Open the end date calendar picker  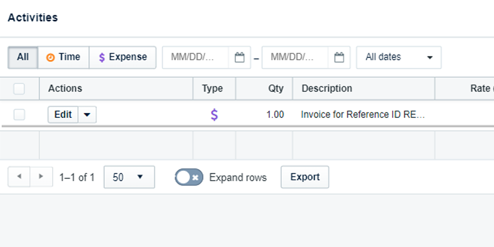(338, 57)
